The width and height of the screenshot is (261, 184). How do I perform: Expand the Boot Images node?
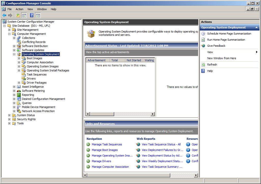(19, 58)
